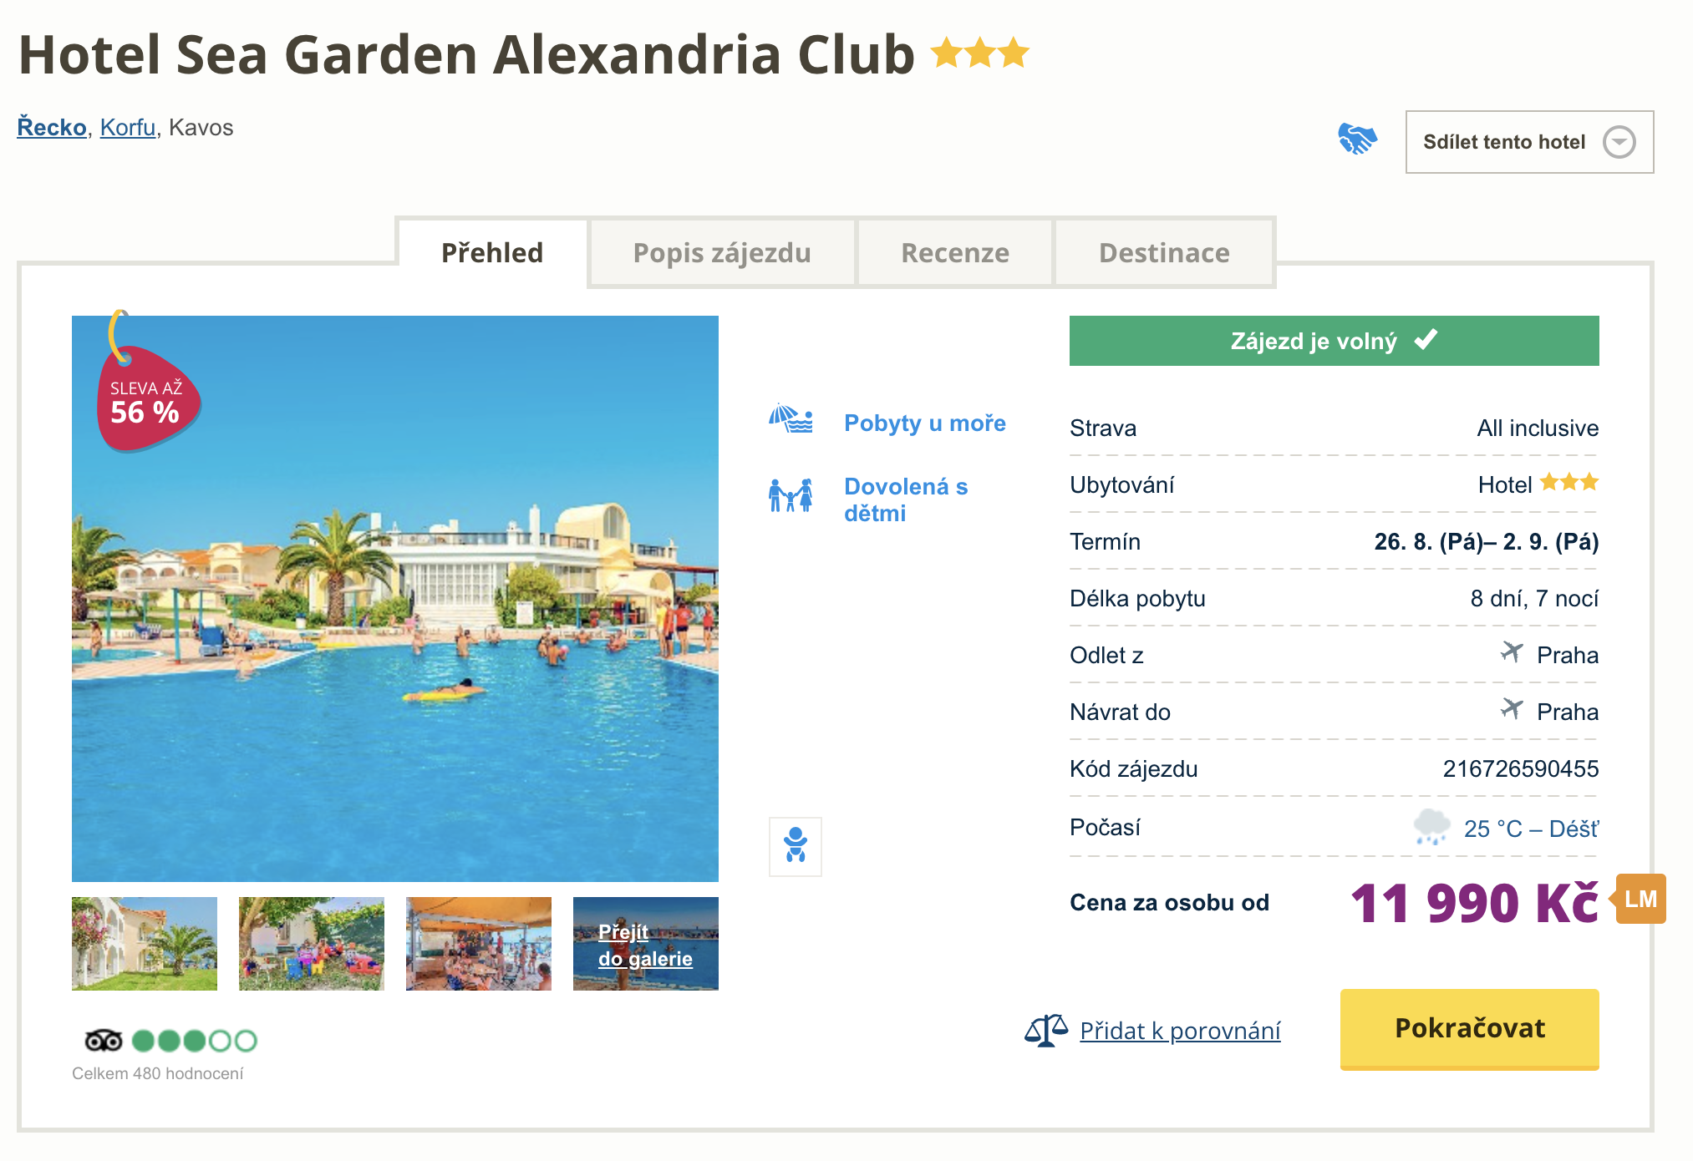The image size is (1693, 1161).
Task: Click the beach umbrella sea icon
Action: (x=791, y=418)
